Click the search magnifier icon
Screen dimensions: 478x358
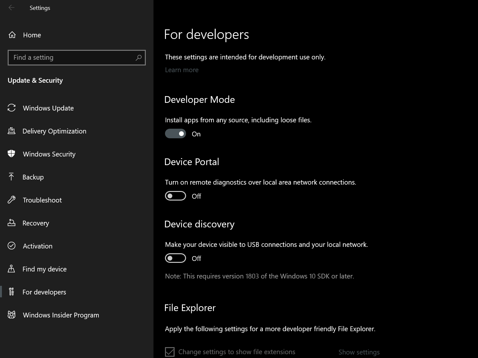(x=138, y=57)
